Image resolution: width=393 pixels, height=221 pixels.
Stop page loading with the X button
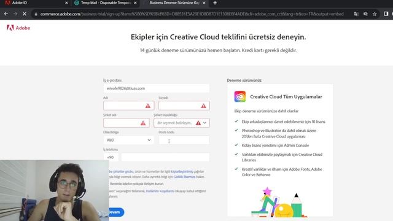[x=25, y=14]
